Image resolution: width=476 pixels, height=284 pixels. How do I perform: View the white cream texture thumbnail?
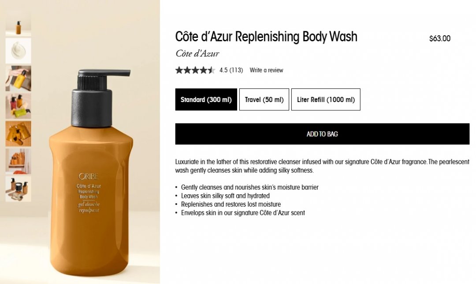(x=18, y=51)
